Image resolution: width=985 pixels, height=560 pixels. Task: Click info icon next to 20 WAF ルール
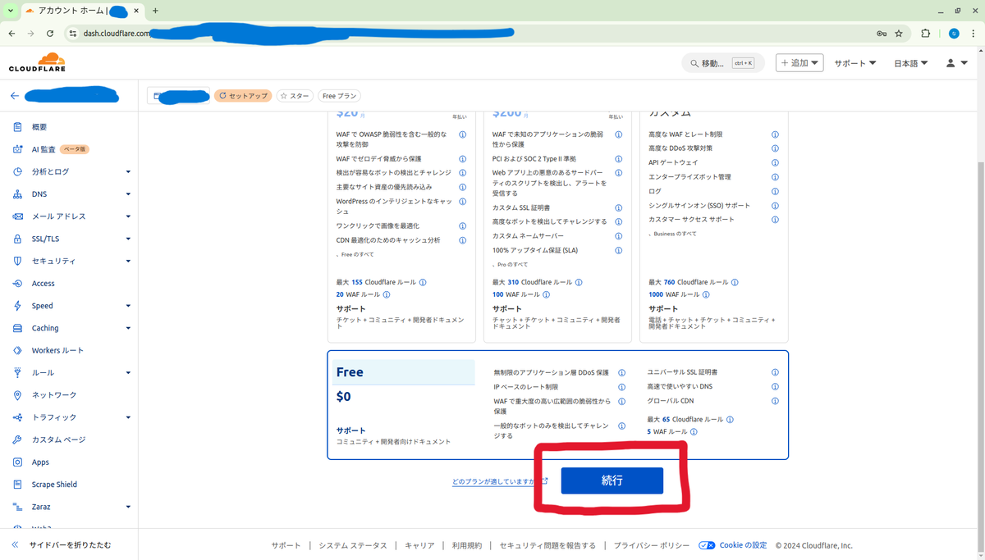[387, 294]
